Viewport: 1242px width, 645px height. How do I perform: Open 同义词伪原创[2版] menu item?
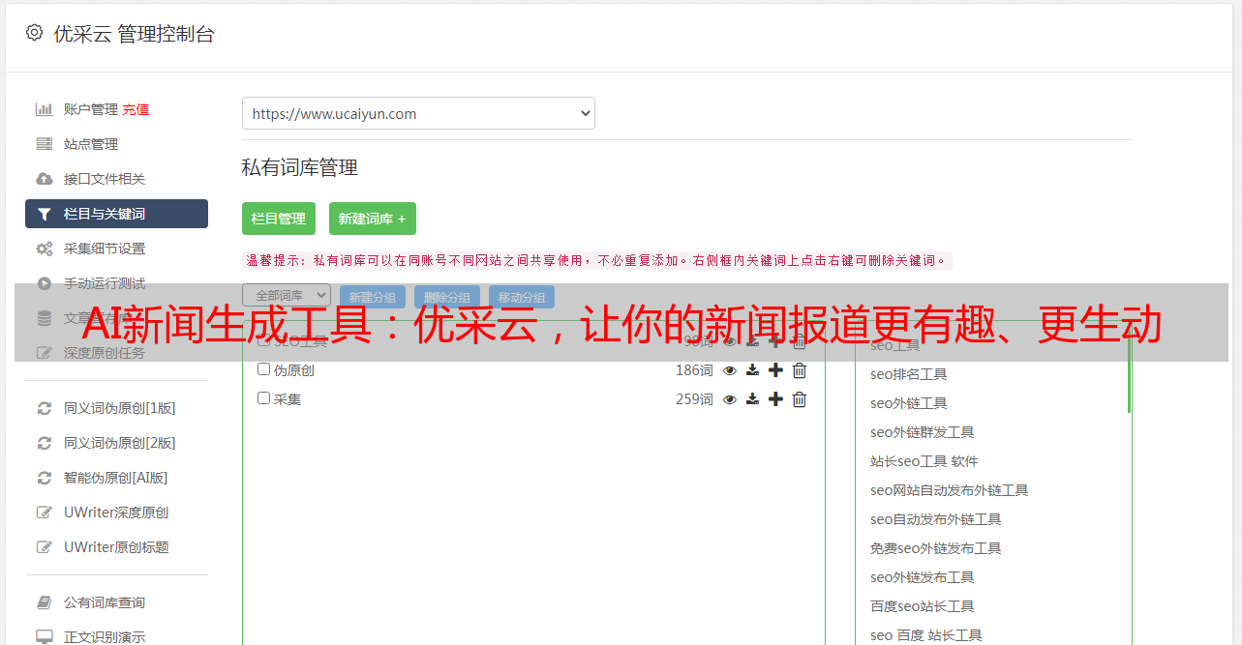coord(120,443)
